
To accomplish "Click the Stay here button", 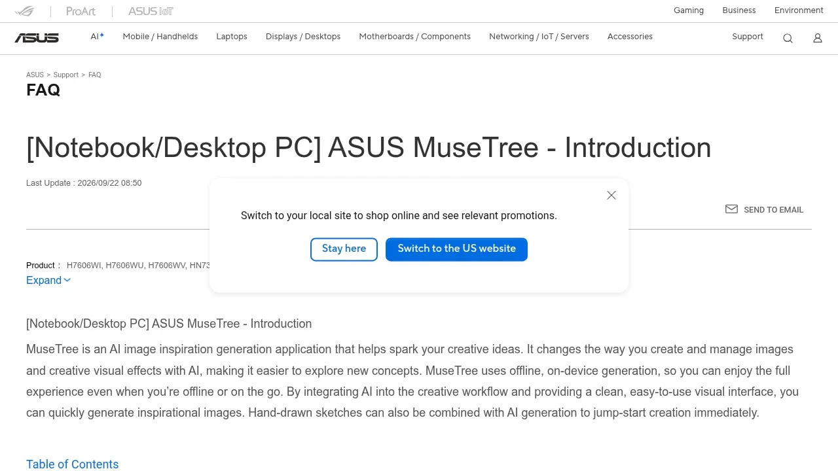I will (344, 249).
